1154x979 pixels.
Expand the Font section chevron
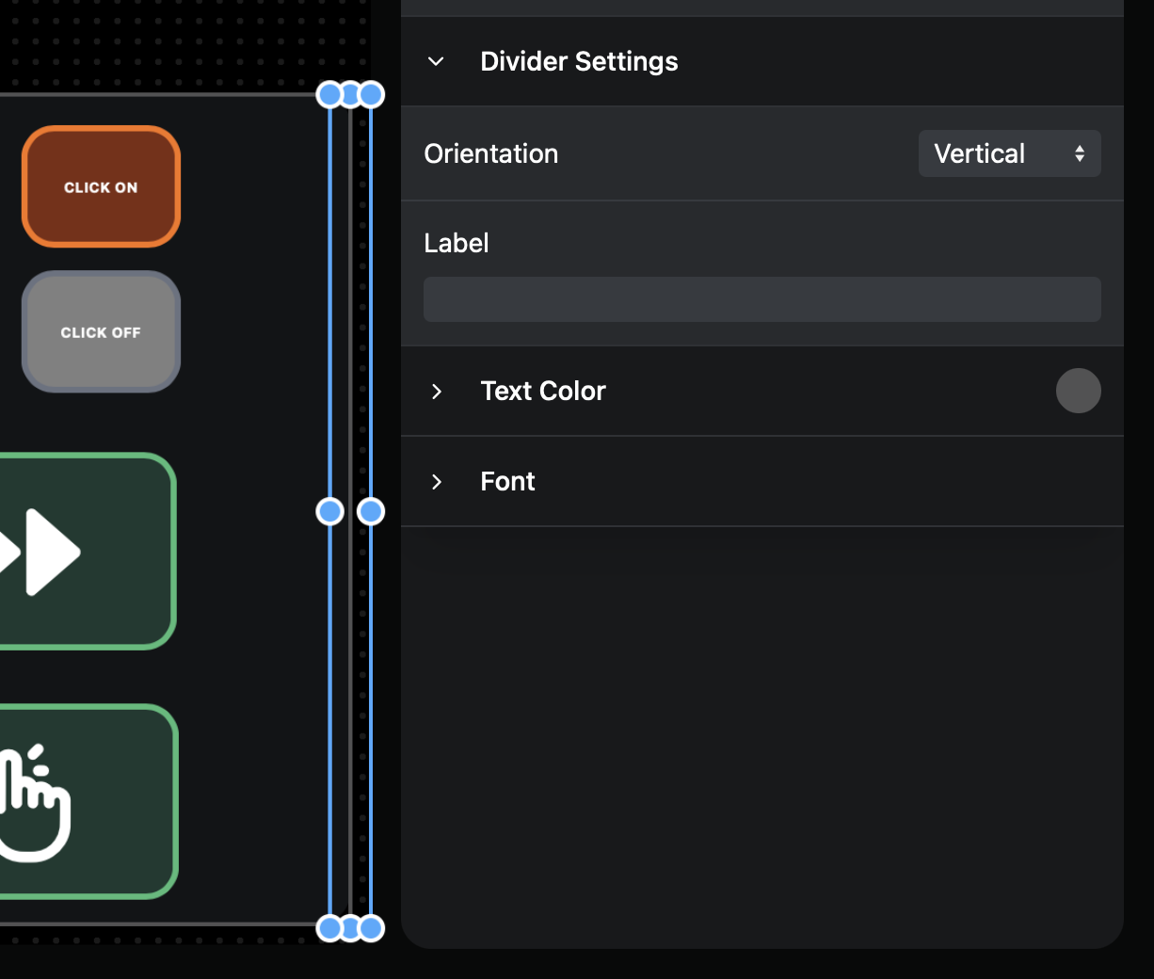[436, 481]
